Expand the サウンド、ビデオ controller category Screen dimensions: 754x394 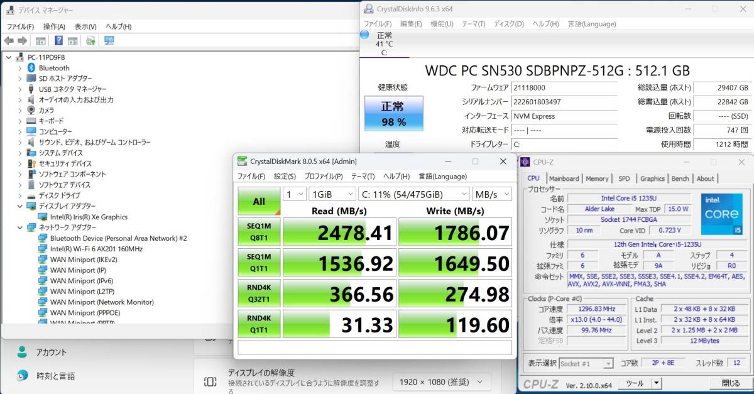click(19, 143)
